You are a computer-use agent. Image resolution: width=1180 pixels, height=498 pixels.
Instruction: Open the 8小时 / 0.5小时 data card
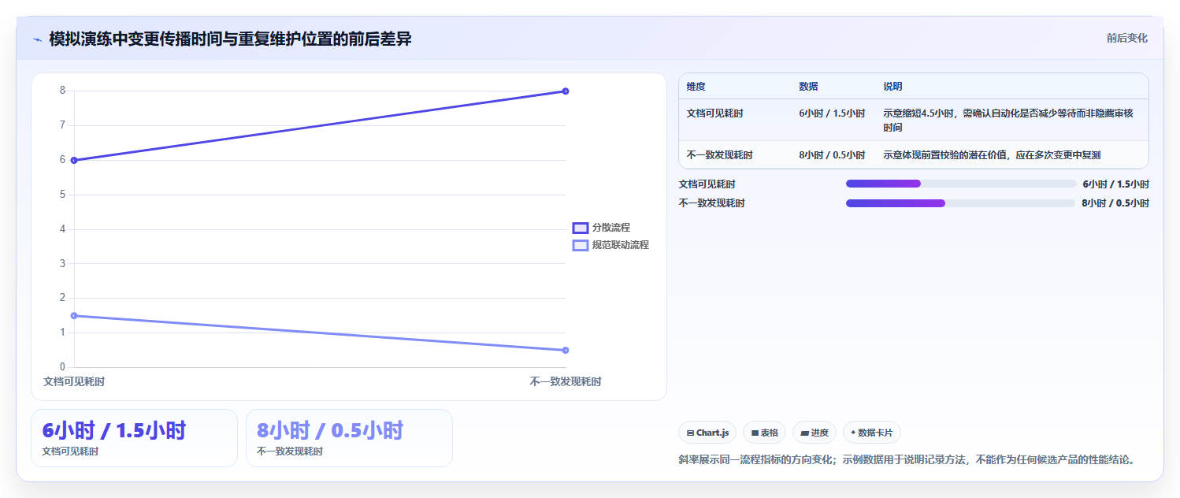pyautogui.click(x=349, y=438)
